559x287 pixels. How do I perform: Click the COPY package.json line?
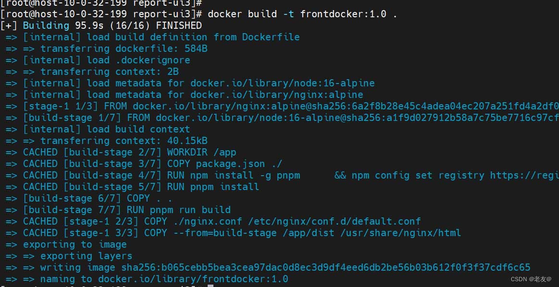[144, 164]
